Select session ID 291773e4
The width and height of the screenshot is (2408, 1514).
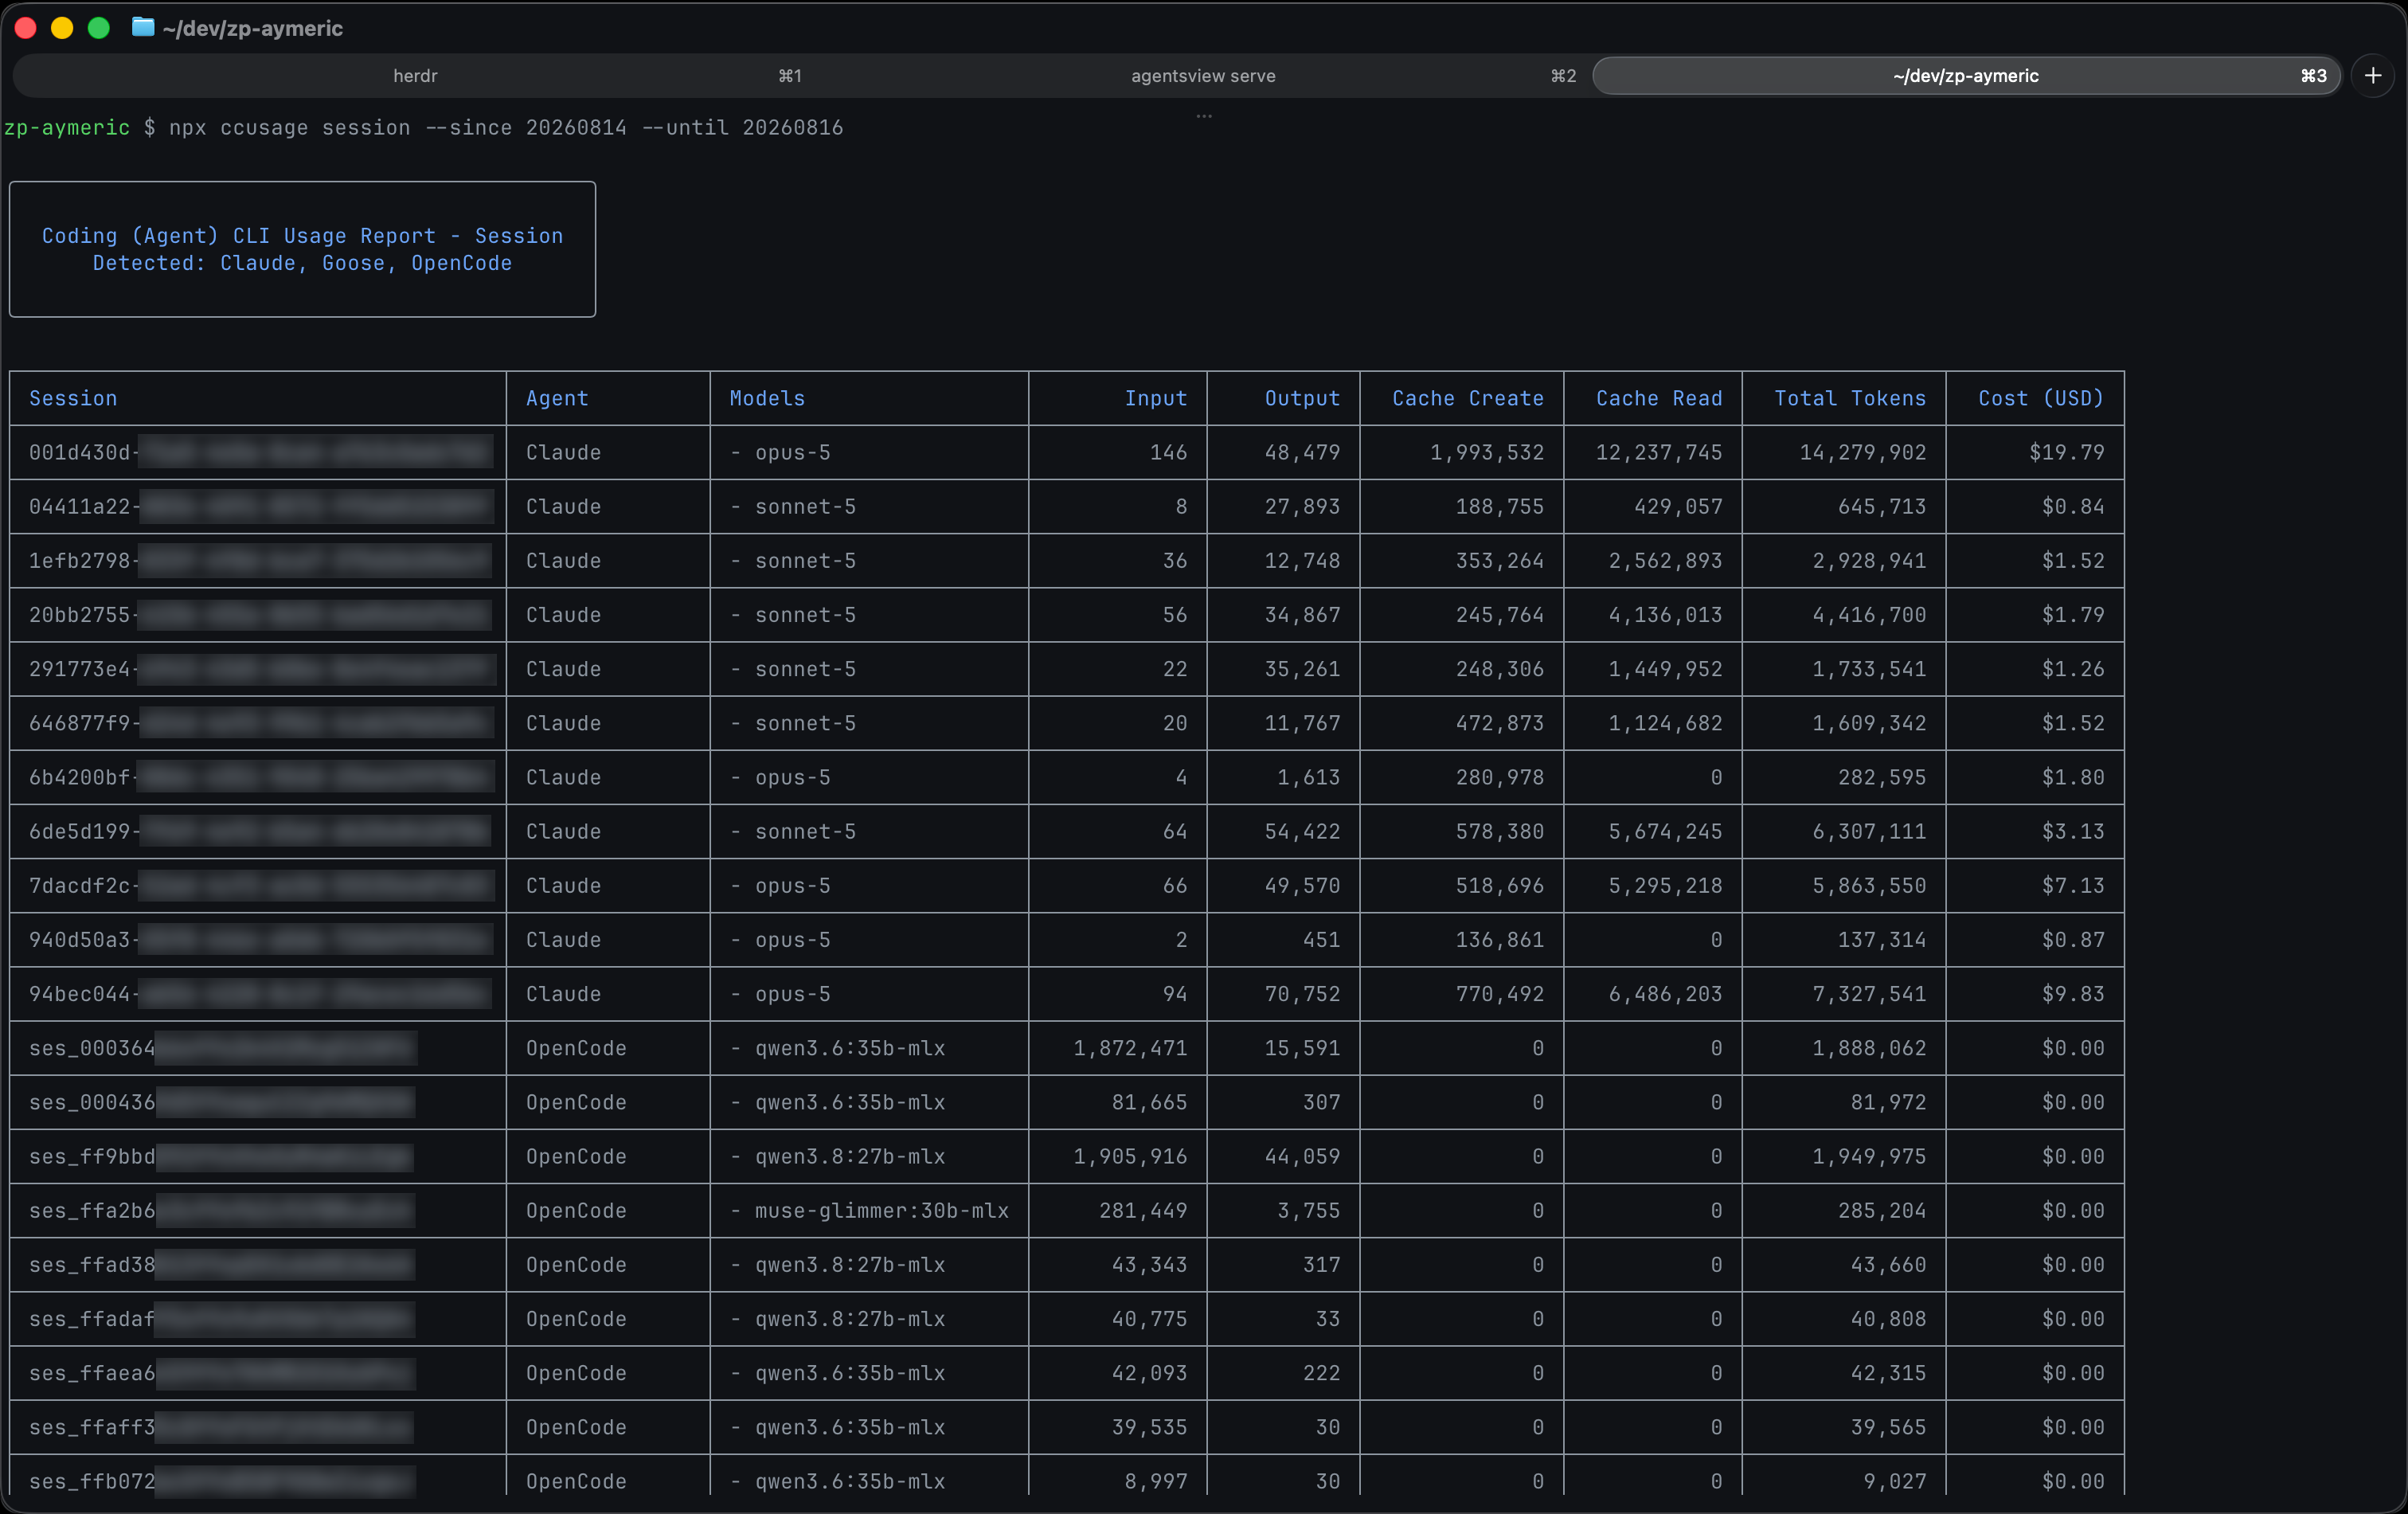click(x=79, y=669)
